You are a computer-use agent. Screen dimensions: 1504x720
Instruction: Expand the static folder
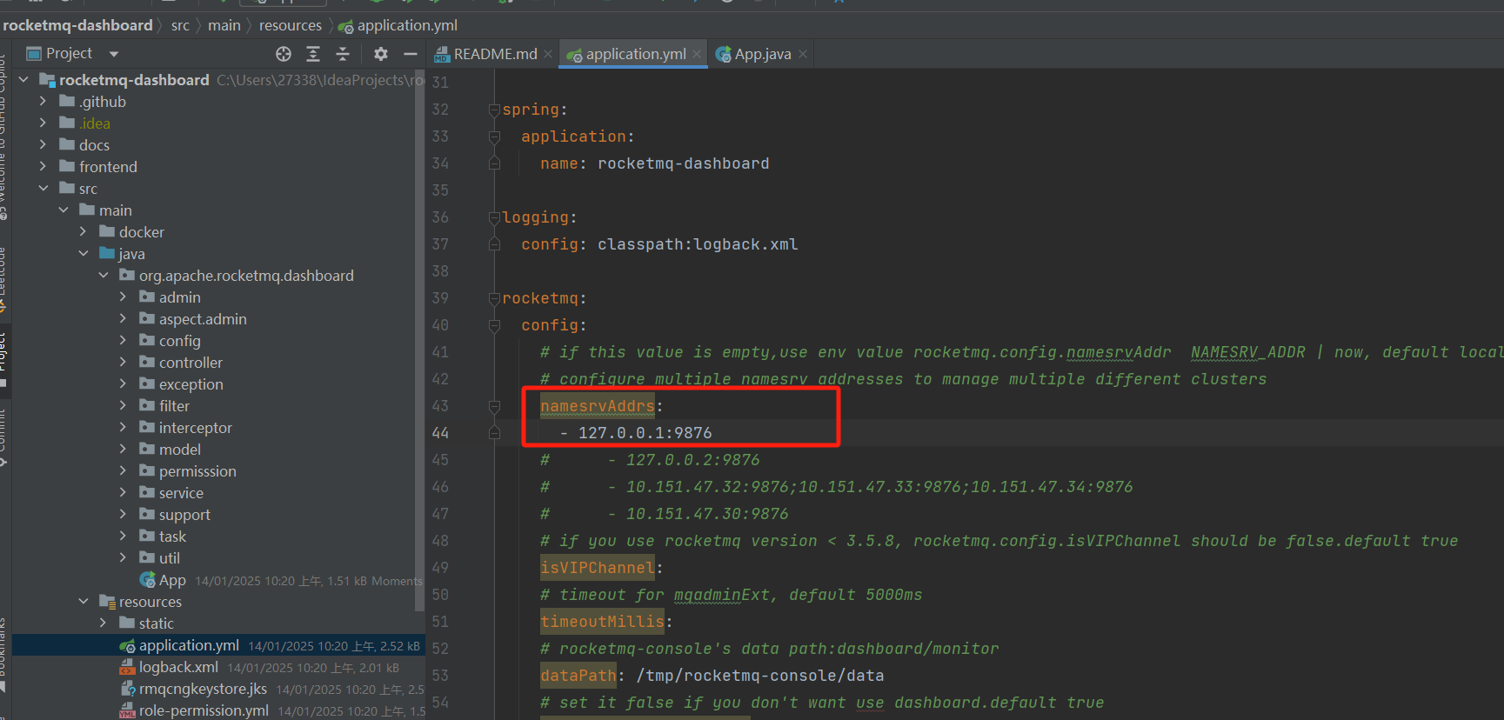[104, 623]
